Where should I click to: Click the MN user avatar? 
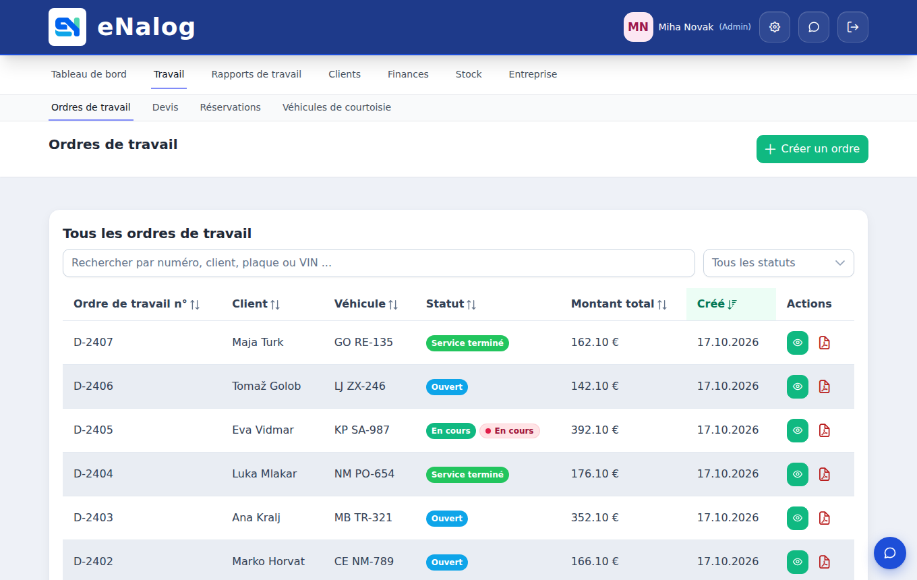click(639, 27)
